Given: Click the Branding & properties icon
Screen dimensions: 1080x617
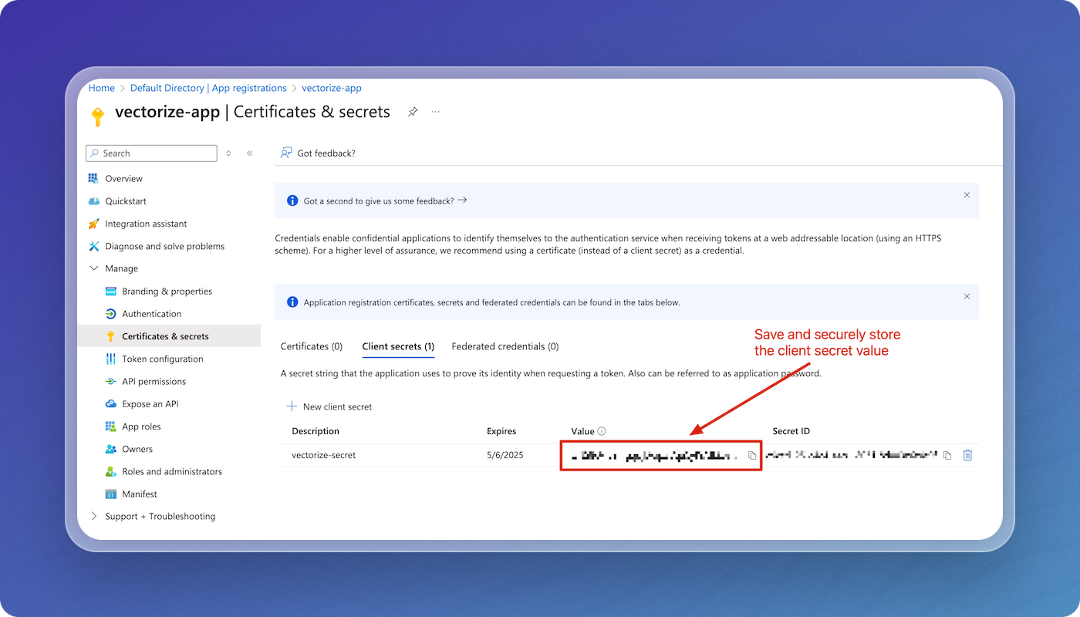Looking at the screenshot, I should coord(110,292).
